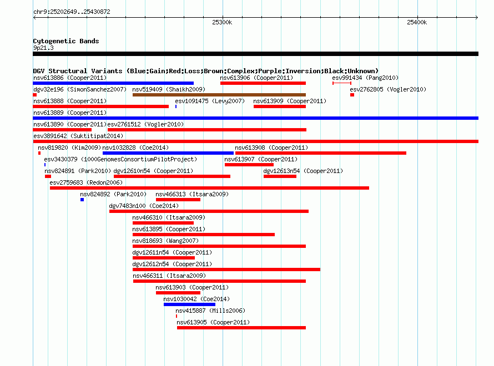Open dgv12611n54 (Cooper2011) label

pos(172,252)
